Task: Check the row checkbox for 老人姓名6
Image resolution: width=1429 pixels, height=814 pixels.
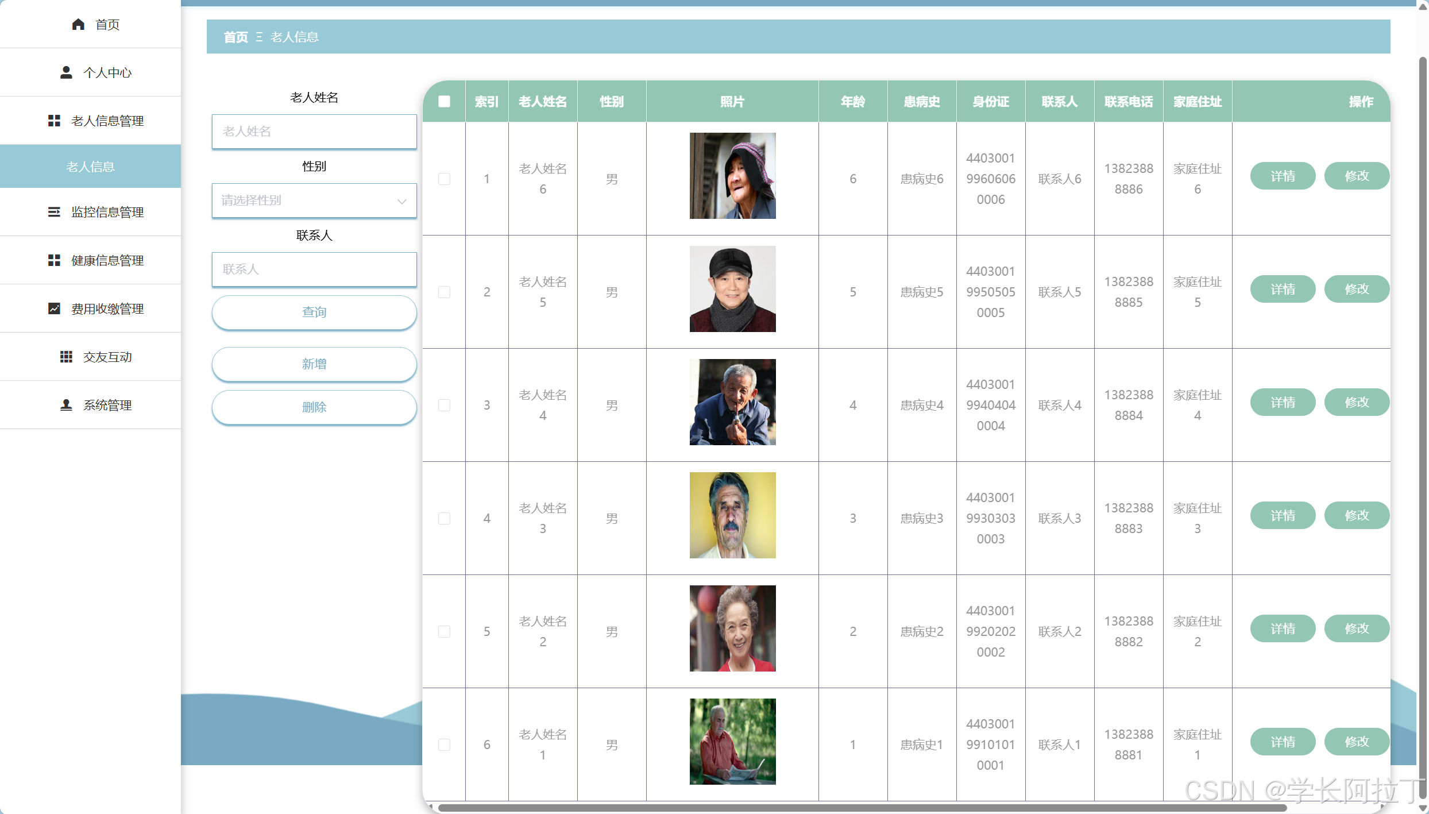Action: [444, 179]
